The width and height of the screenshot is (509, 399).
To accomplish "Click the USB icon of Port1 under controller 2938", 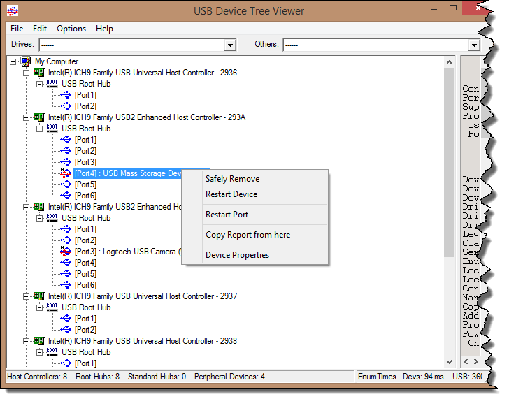I will [66, 363].
